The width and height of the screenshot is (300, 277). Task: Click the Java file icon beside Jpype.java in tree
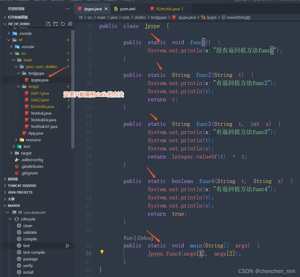pos(27,80)
